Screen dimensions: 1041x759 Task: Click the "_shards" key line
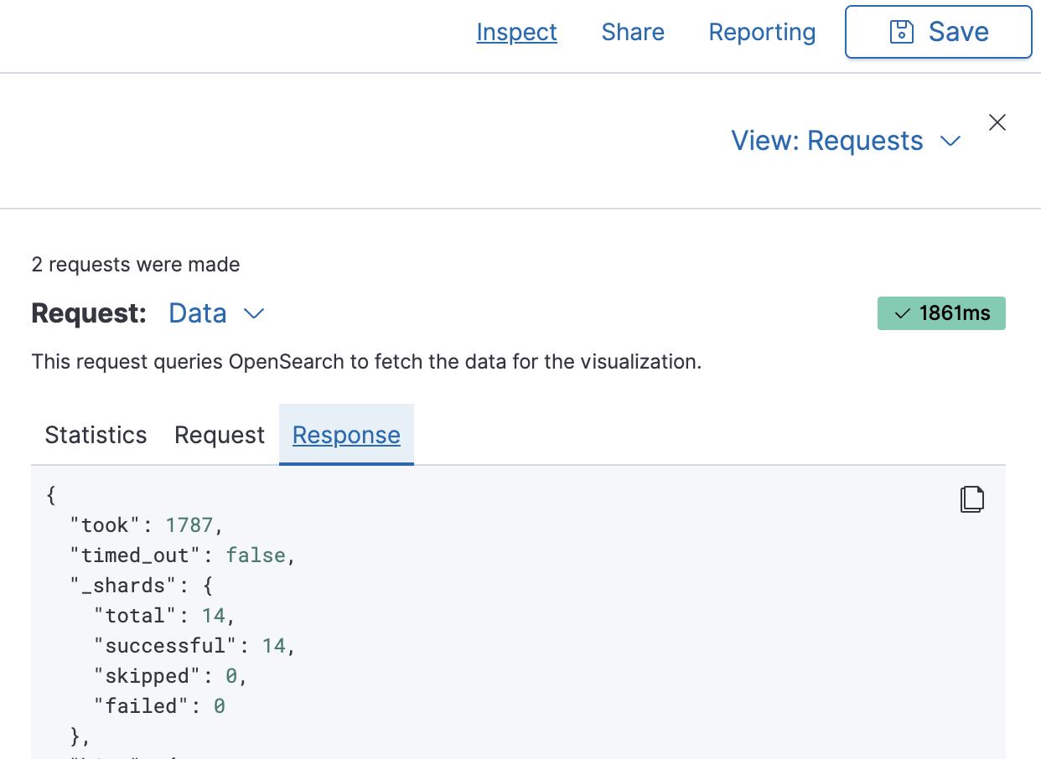(x=142, y=586)
